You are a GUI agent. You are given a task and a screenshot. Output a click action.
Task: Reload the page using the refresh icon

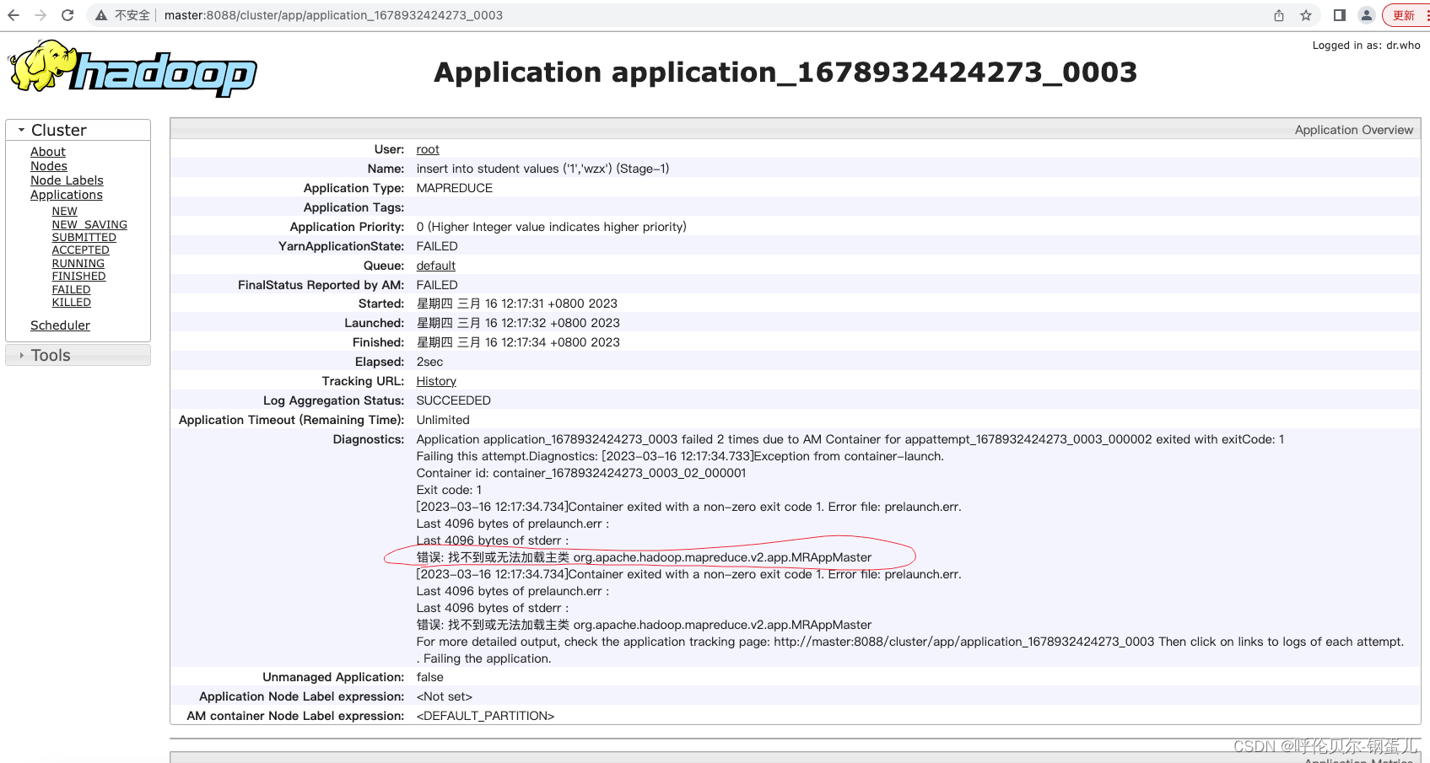click(x=67, y=14)
